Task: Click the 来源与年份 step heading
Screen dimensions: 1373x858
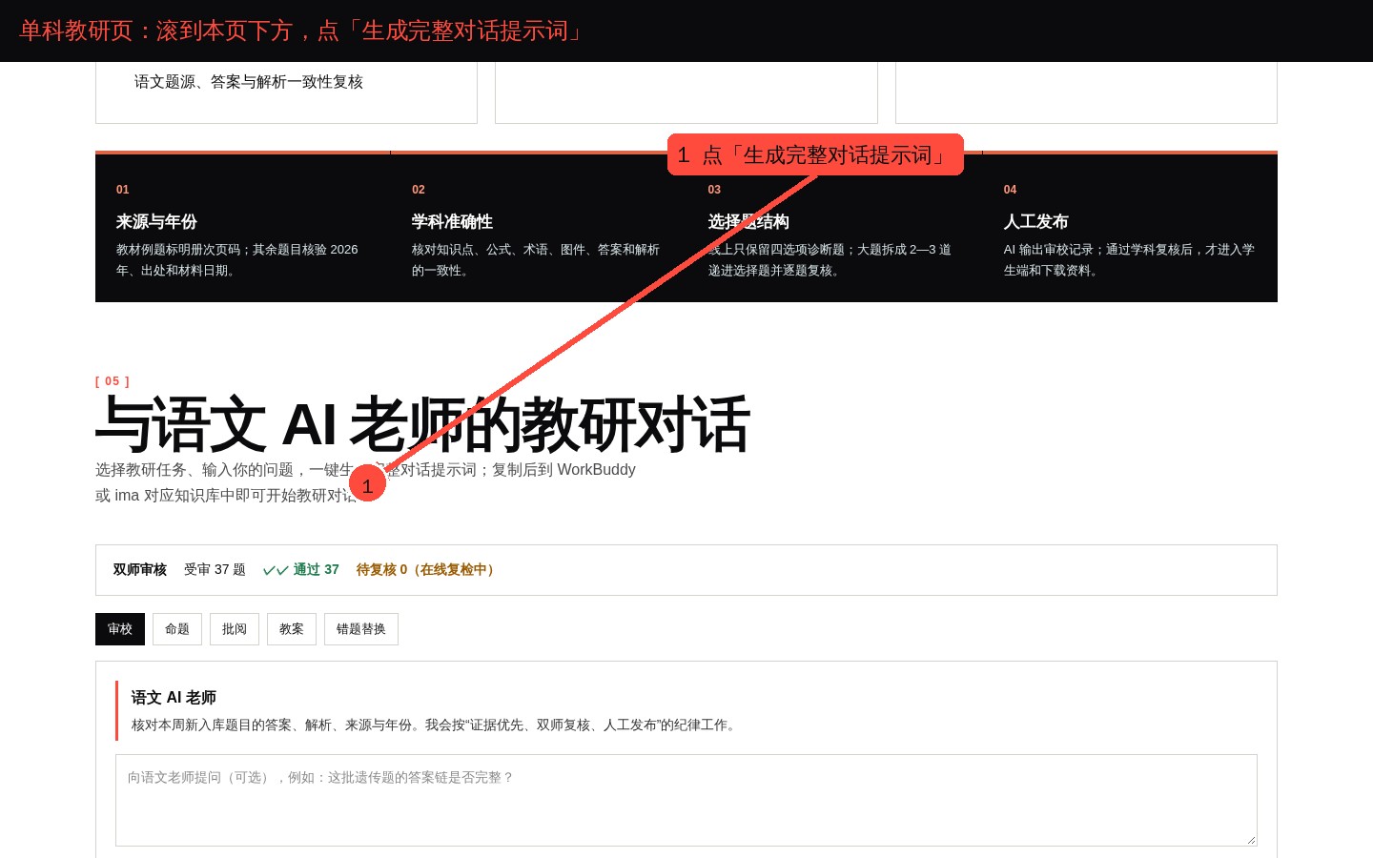Action: click(156, 221)
